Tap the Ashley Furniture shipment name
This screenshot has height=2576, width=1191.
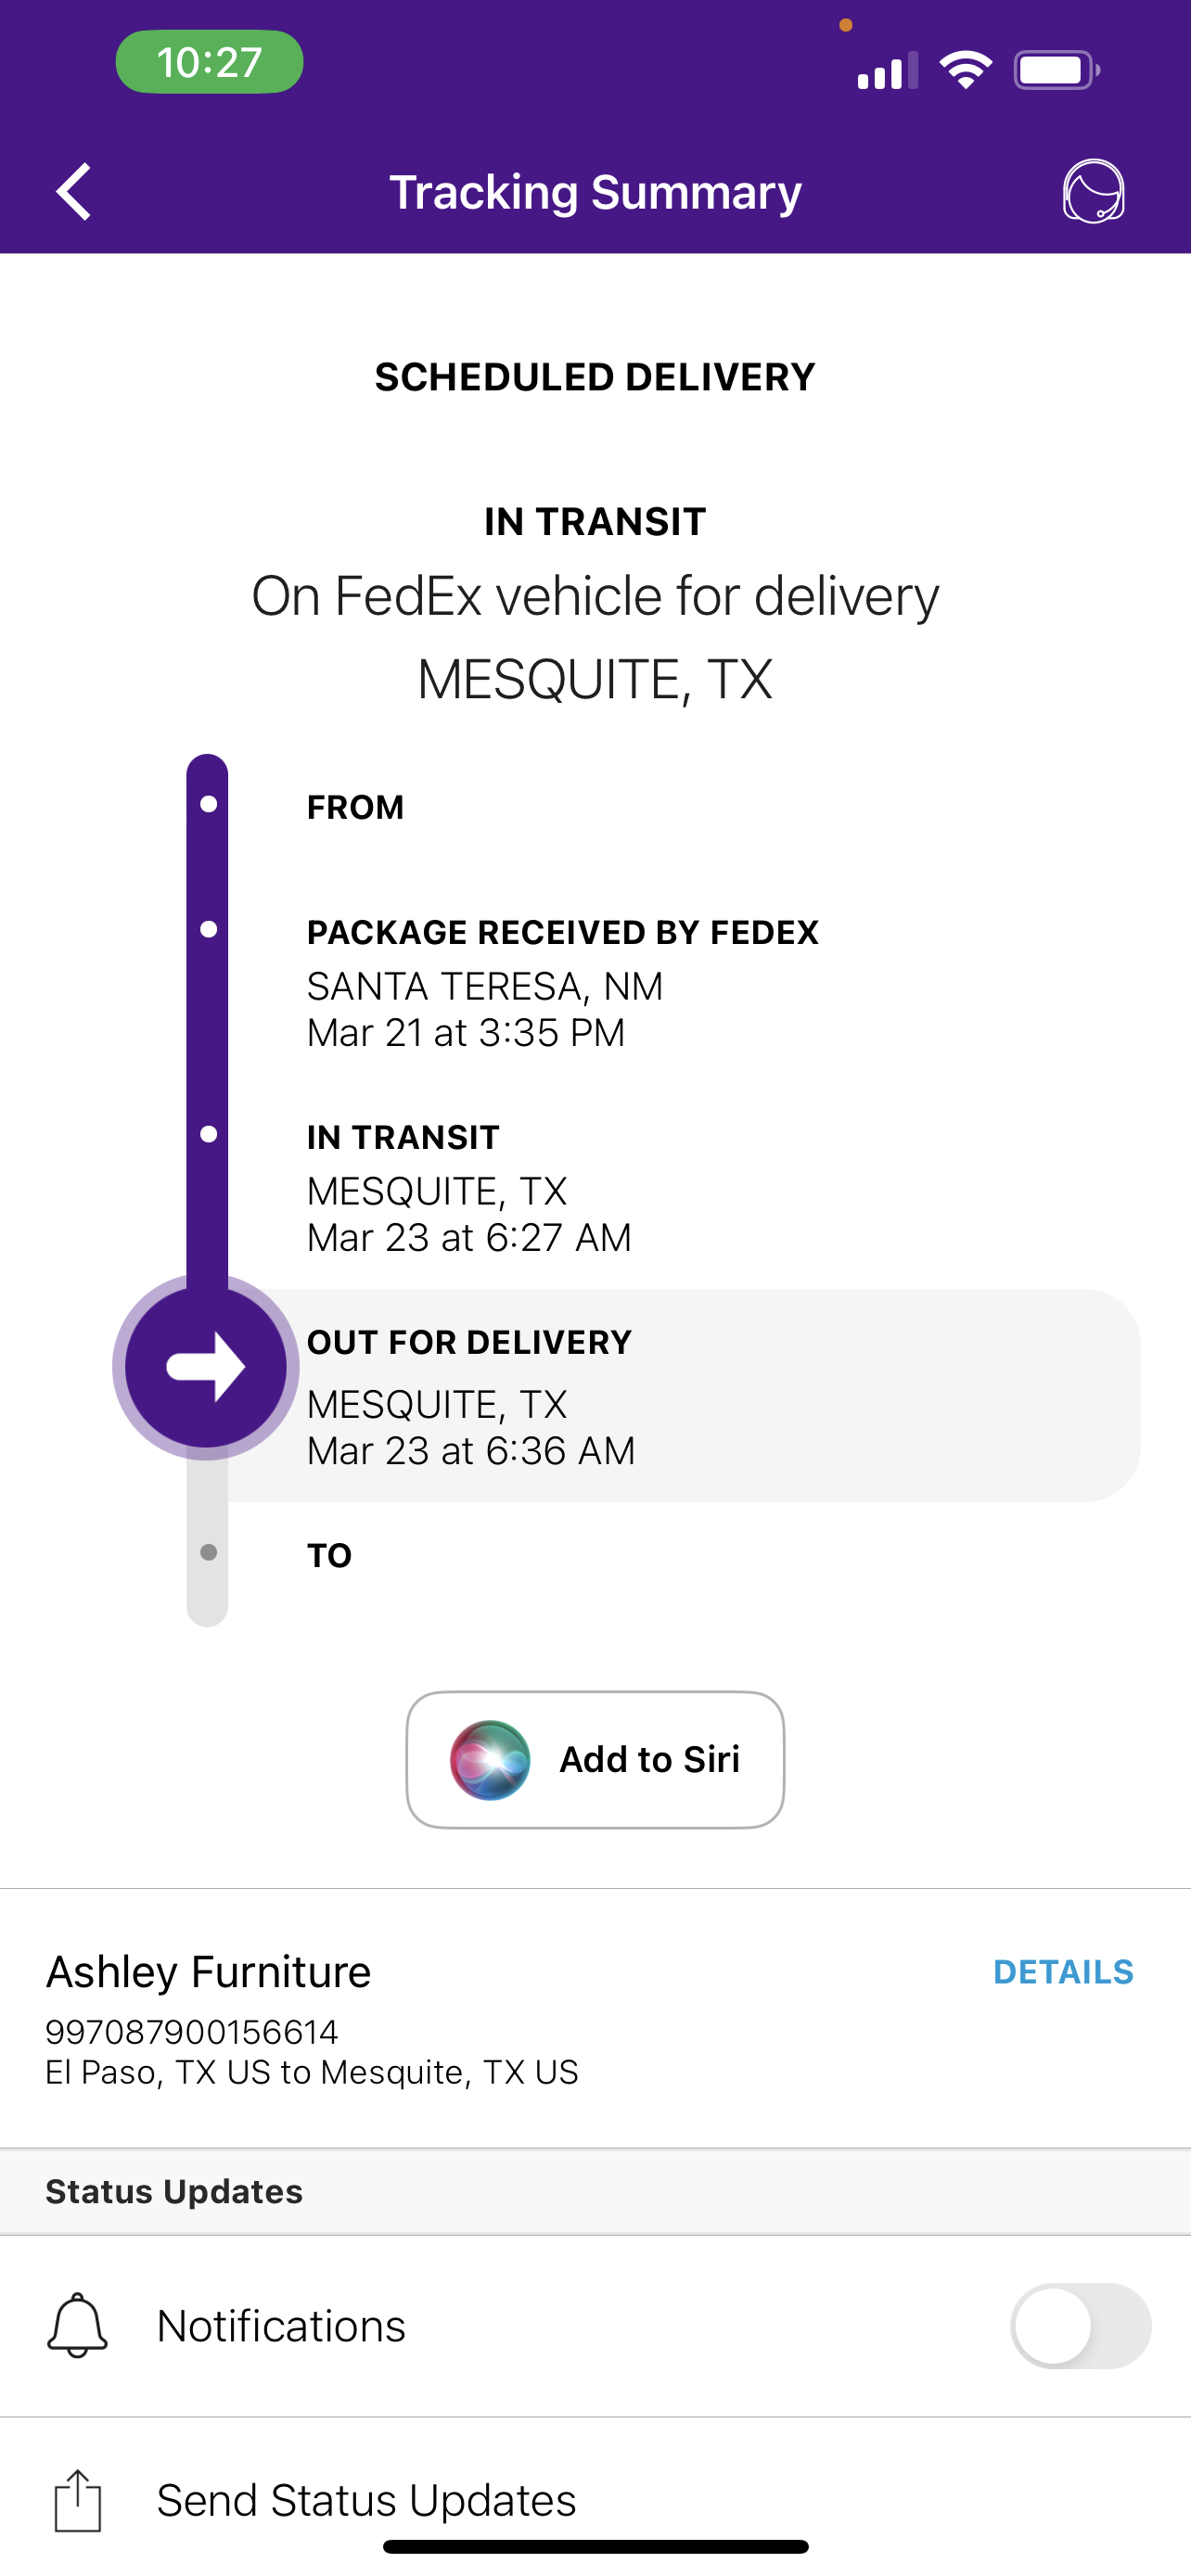coord(209,1972)
